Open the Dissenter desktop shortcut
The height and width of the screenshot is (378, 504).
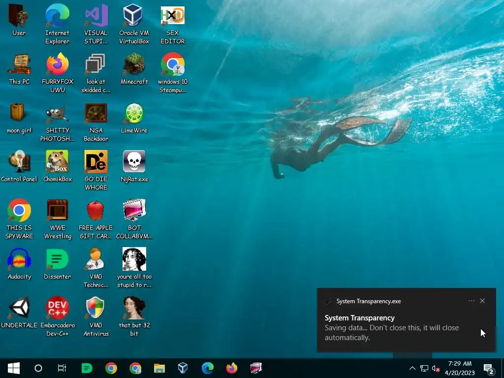pyautogui.click(x=57, y=264)
